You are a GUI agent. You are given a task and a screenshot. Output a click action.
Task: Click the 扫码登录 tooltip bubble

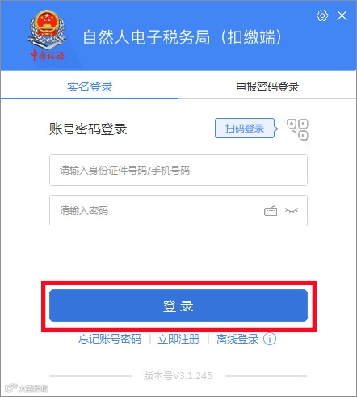(245, 129)
